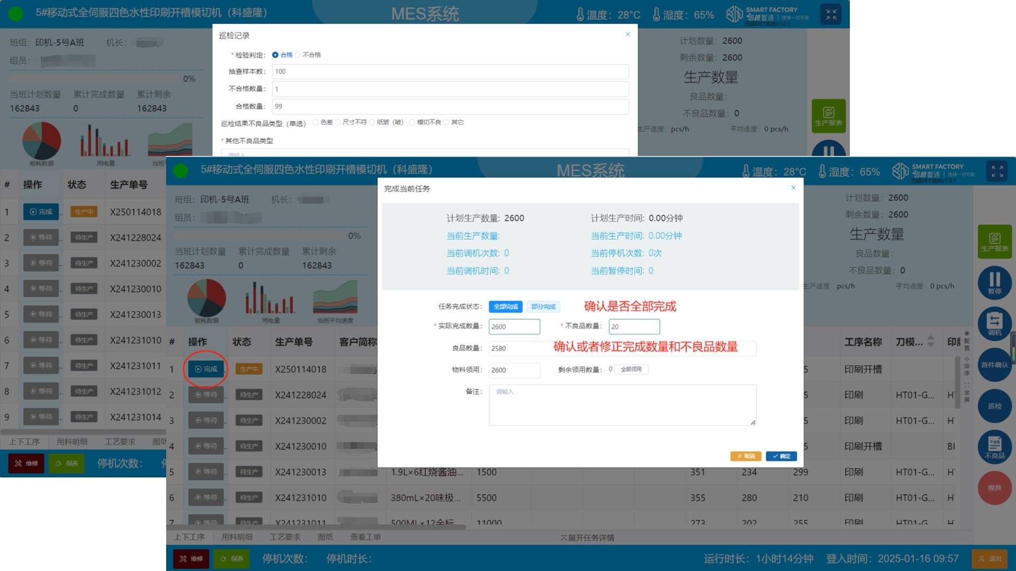Open the 巡检 inspection round button
Image resolution: width=1016 pixels, height=571 pixels.
(994, 406)
